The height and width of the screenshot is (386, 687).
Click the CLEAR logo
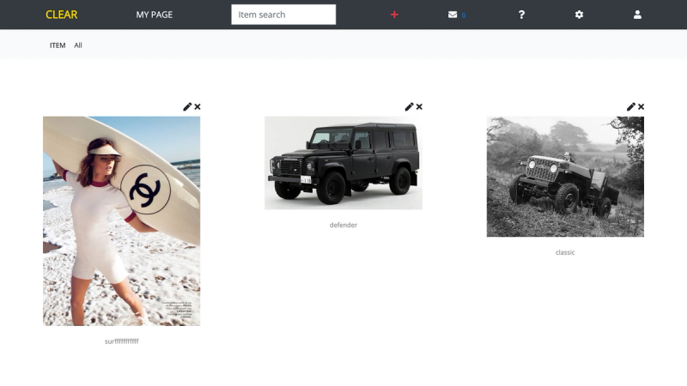click(x=61, y=15)
